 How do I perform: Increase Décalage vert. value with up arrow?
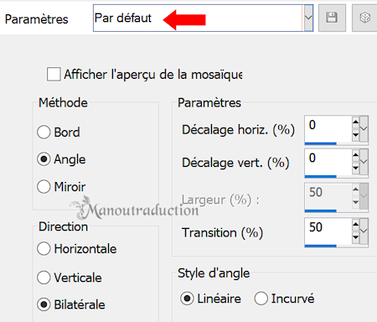click(355, 155)
